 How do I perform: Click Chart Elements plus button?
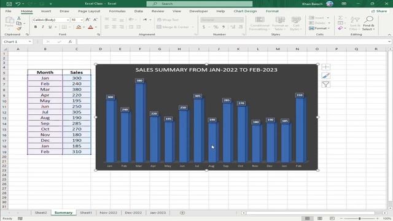coord(325,67)
